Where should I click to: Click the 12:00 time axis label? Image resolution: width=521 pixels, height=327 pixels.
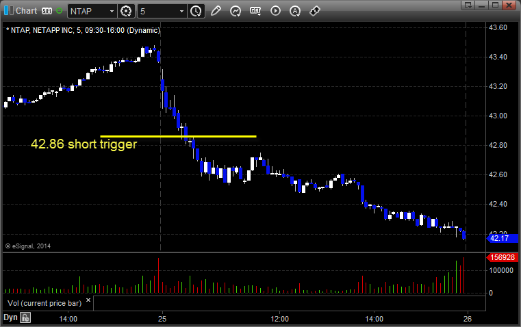280,319
